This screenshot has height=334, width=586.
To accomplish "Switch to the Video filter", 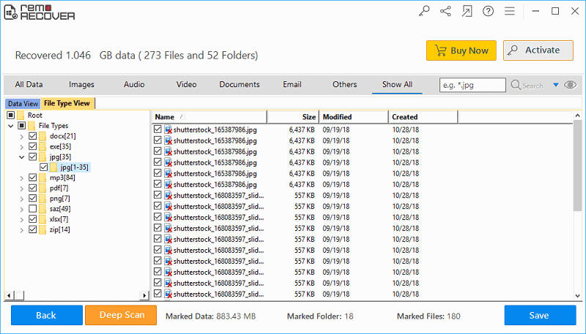I will (x=187, y=85).
